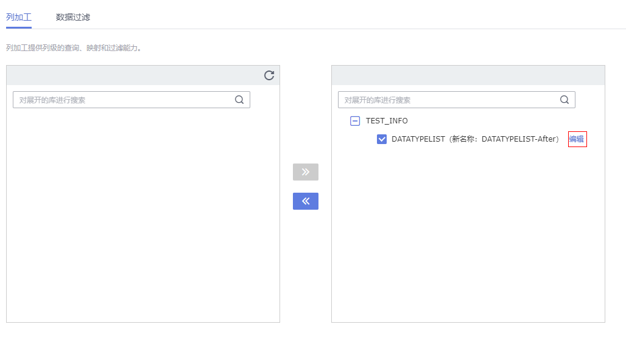Open the 数据过滤 tab
Viewport: 626px width, 341px height.
pyautogui.click(x=73, y=17)
